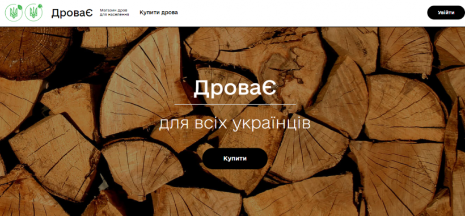Click the round ringed log in the banner's top-left corner
Viewport: 465px width, 216px height.
[x=34, y=52]
